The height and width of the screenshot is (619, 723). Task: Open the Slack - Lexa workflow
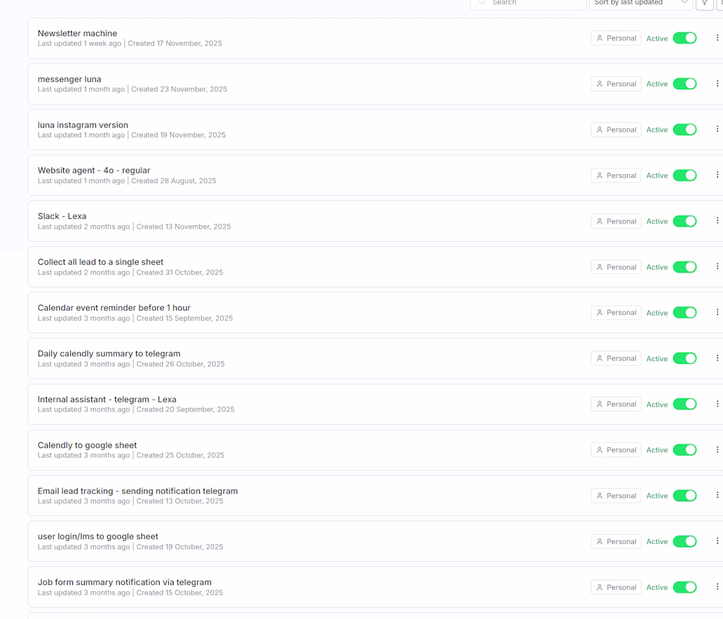click(62, 216)
